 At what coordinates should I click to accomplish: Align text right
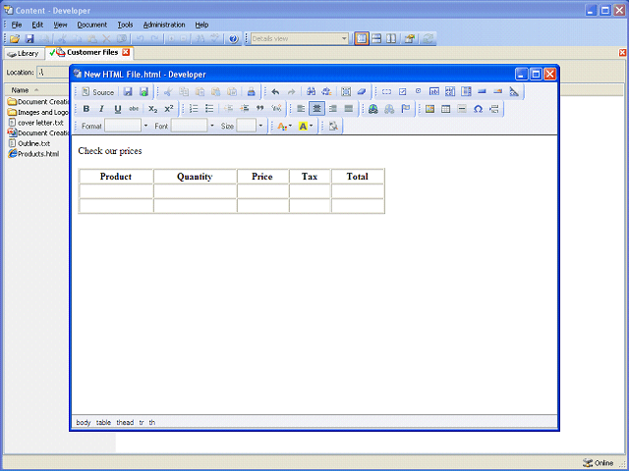tap(332, 109)
